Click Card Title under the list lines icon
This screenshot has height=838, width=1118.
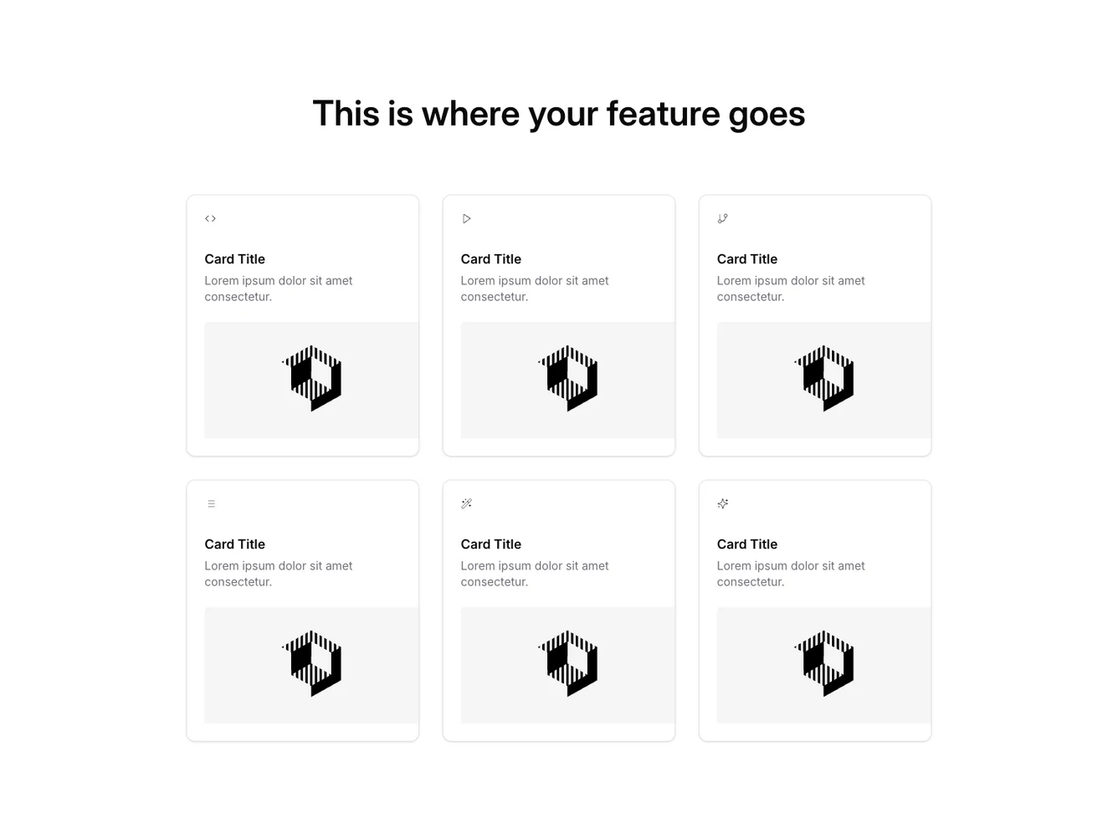[234, 544]
